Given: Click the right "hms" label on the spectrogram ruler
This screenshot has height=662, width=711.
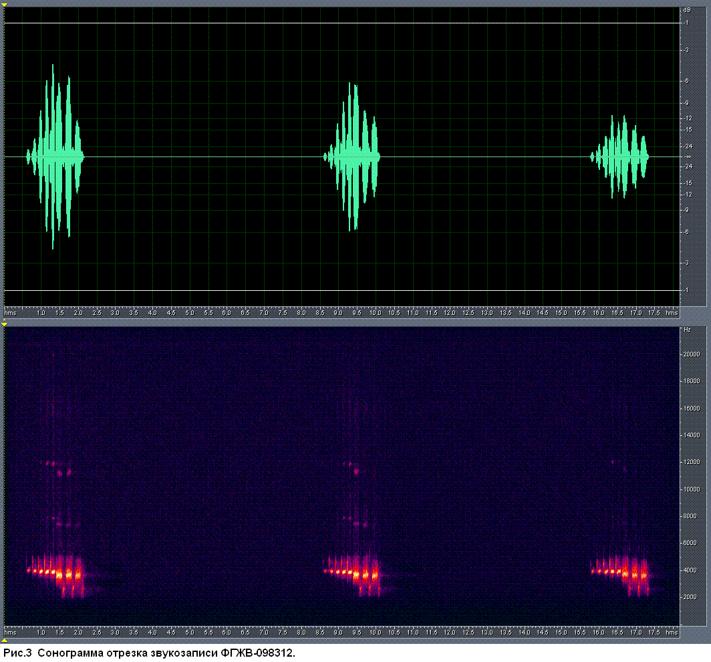Looking at the screenshot, I should [x=672, y=632].
